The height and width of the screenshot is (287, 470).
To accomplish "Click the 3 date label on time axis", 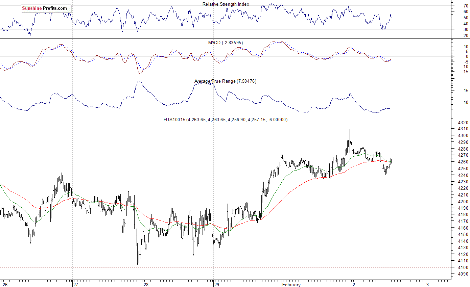I will (x=428, y=284).
